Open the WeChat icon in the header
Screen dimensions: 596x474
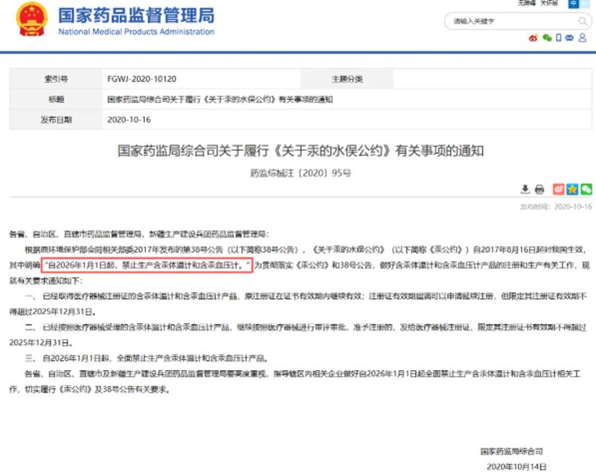tap(547, 38)
